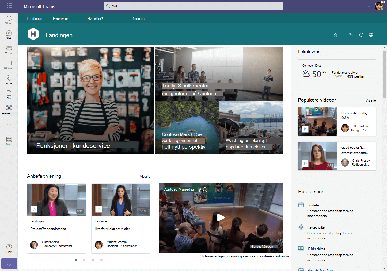Play the Quad copter sidebar video
Screen dimensions: 387x271
(305, 164)
